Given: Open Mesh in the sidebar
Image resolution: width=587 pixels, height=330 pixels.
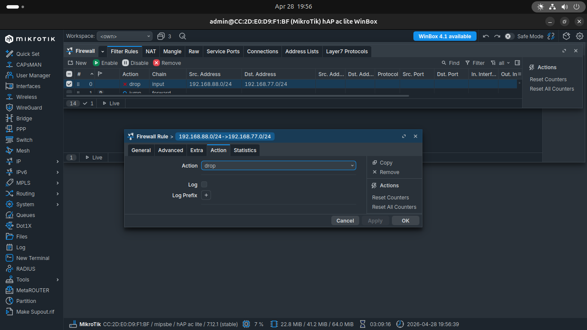Looking at the screenshot, I should coord(23,150).
